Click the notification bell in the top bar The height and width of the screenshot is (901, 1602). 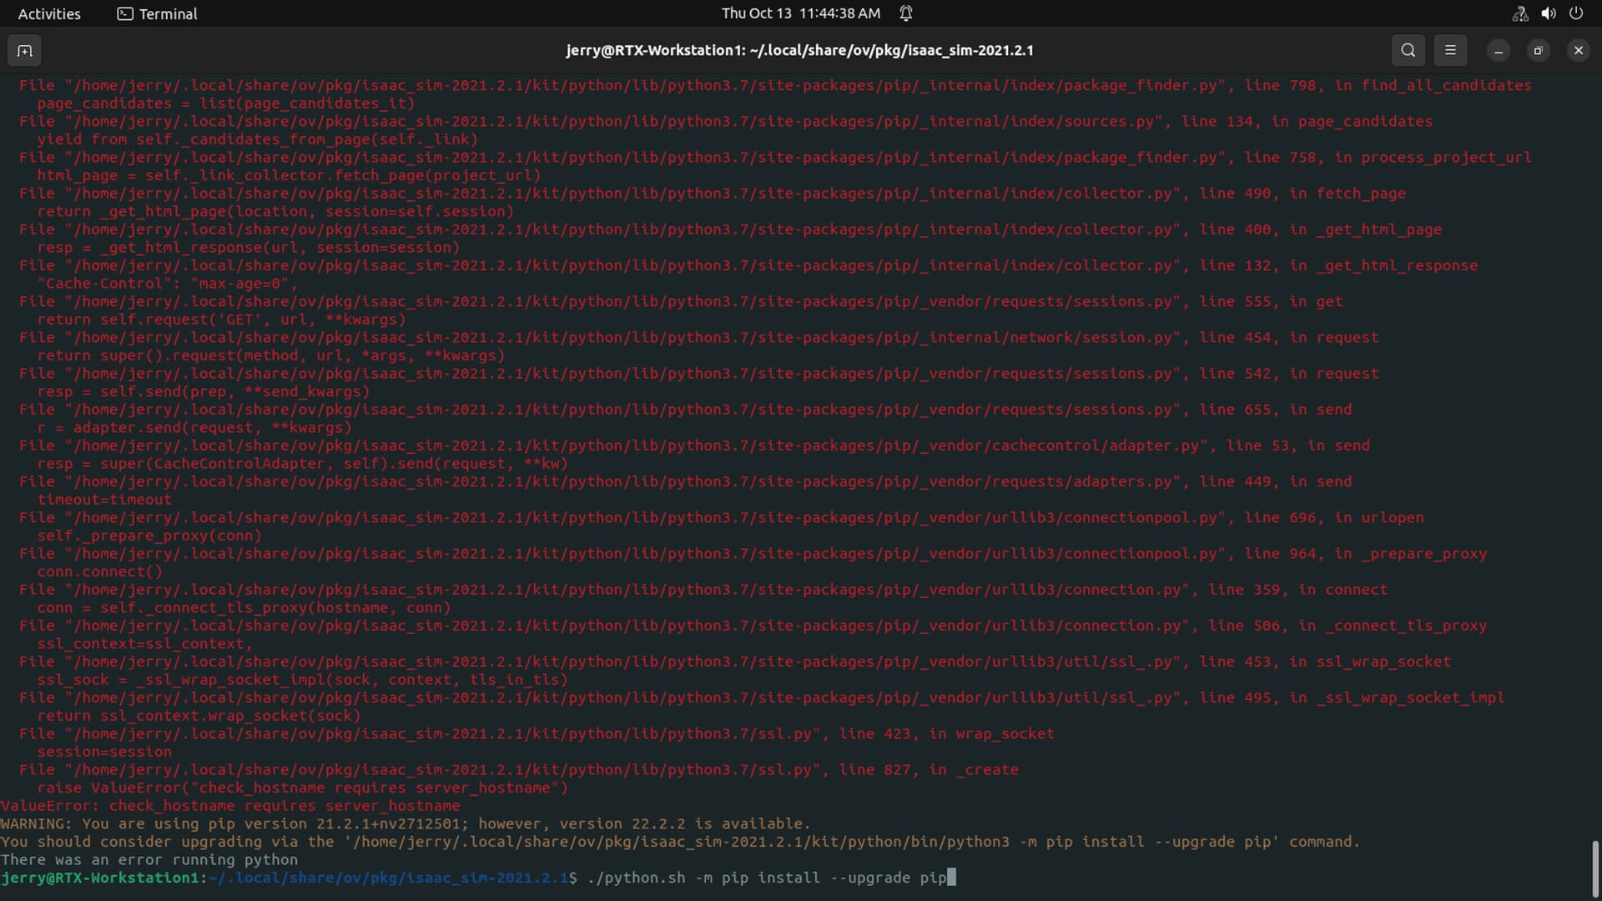(x=906, y=13)
